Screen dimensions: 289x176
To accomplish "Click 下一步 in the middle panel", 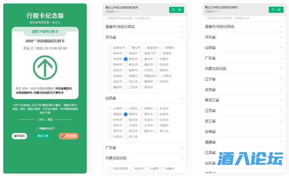I will pyautogui.click(x=176, y=10).
